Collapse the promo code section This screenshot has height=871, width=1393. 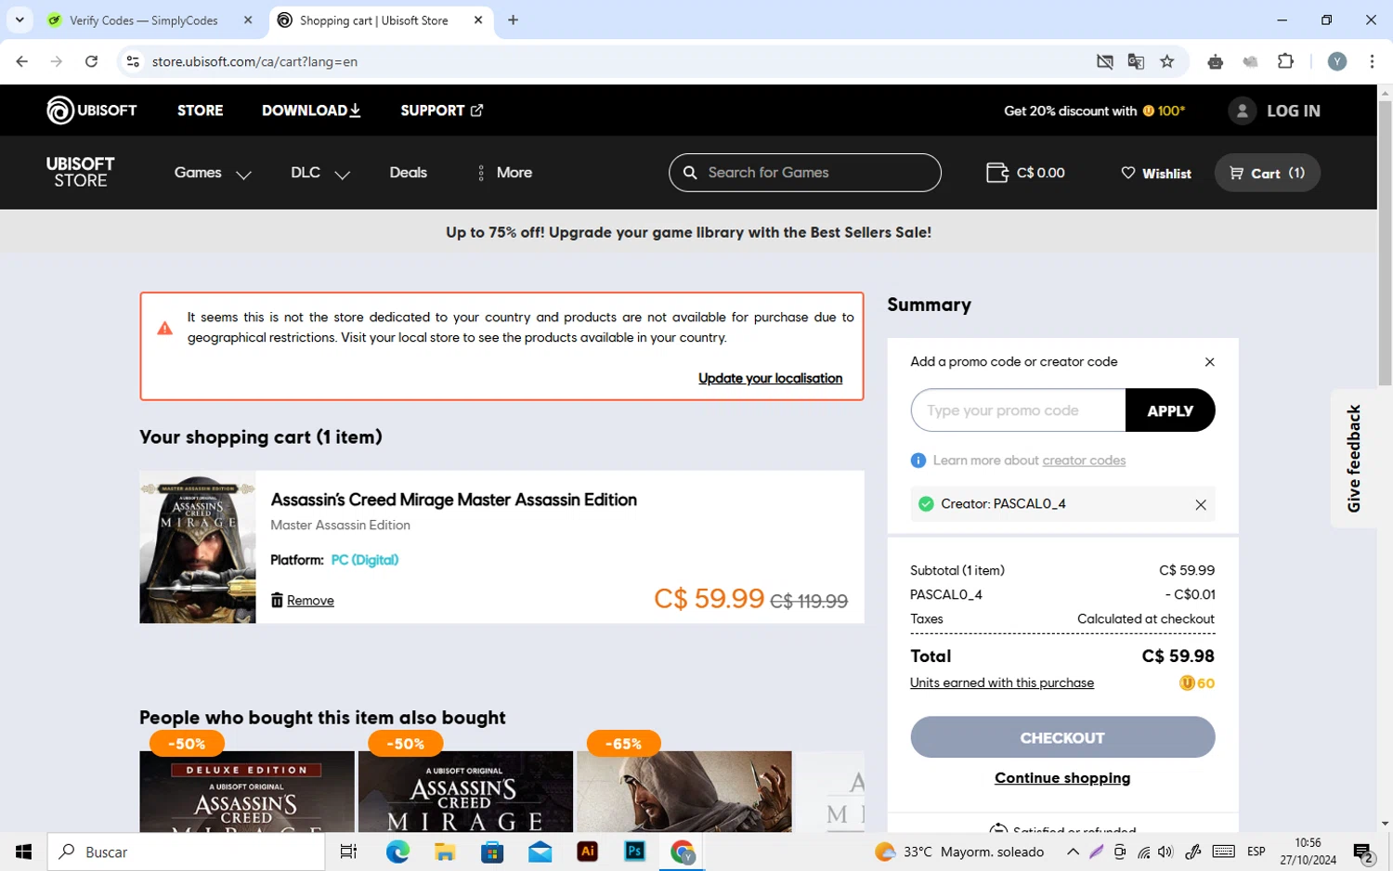(x=1209, y=362)
